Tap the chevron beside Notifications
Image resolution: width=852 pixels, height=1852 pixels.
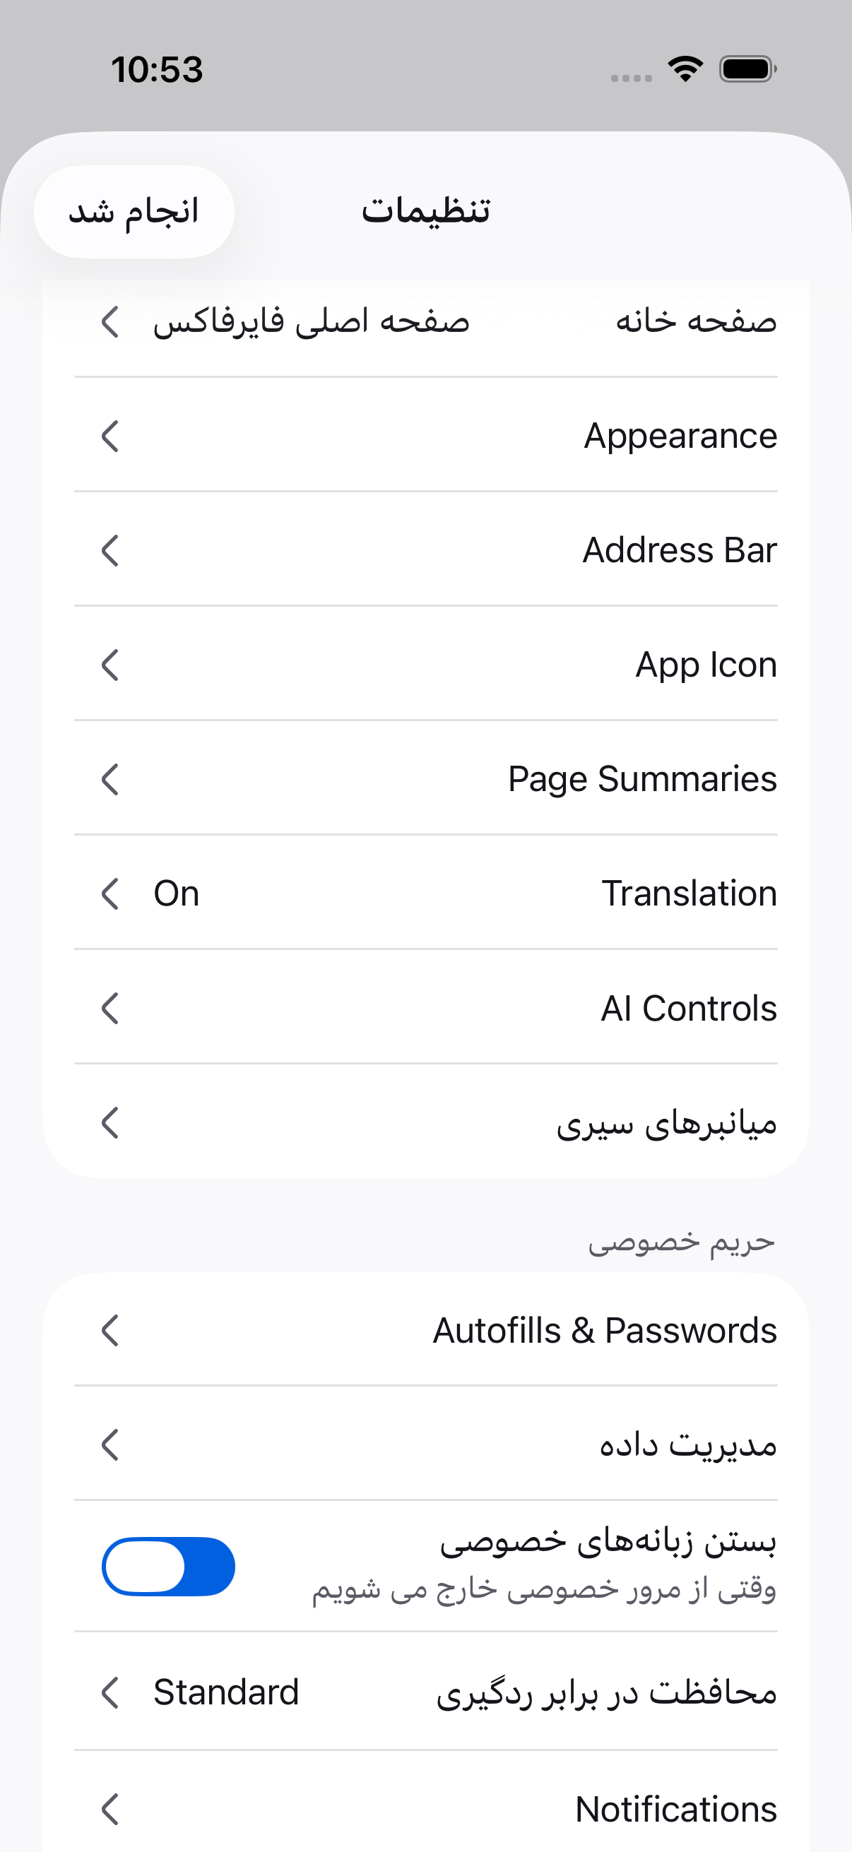[110, 1809]
